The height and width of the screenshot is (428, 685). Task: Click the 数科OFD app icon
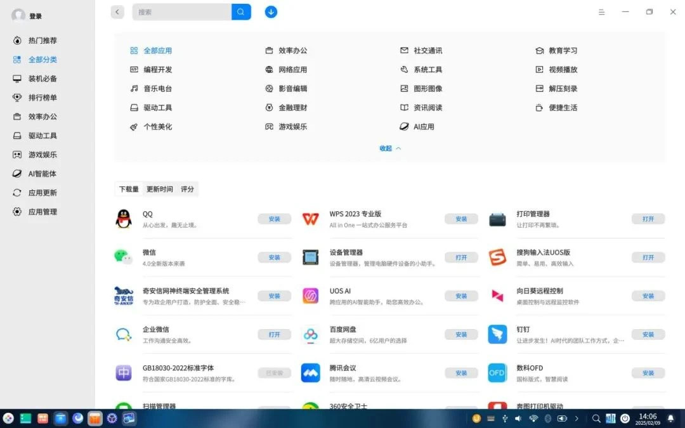point(497,373)
